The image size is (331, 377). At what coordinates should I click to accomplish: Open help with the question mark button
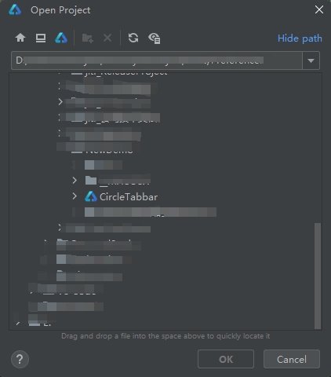(x=20, y=359)
